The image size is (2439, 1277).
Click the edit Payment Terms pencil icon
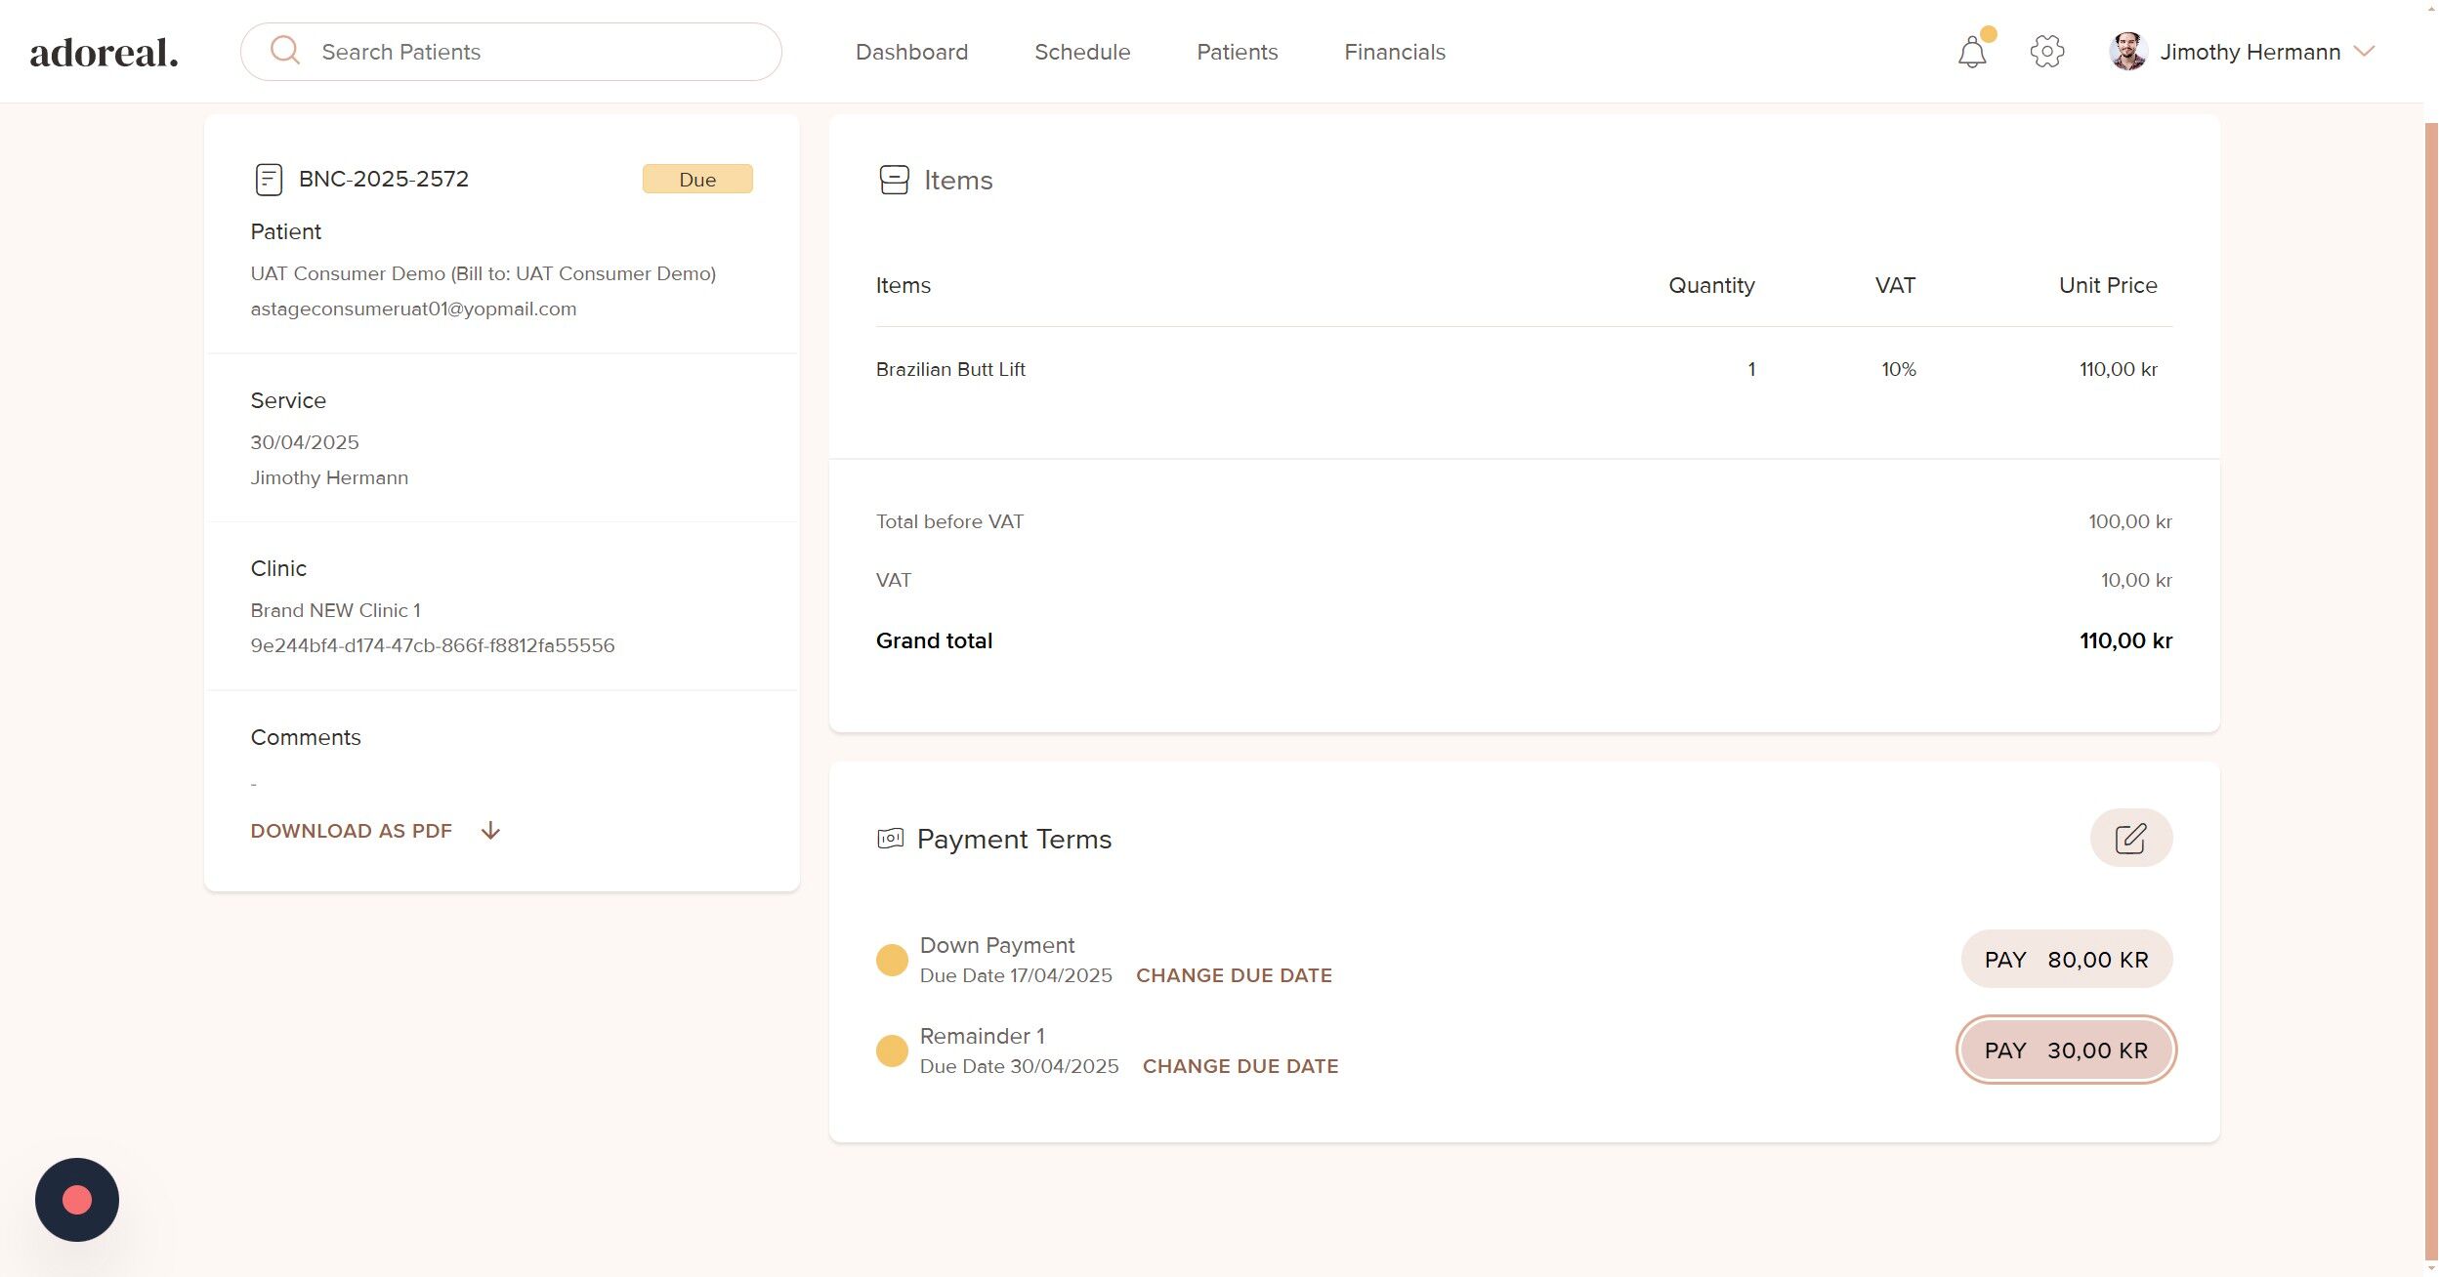2130,838
